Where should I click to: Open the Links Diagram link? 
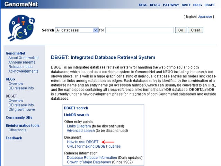[79, 126]
